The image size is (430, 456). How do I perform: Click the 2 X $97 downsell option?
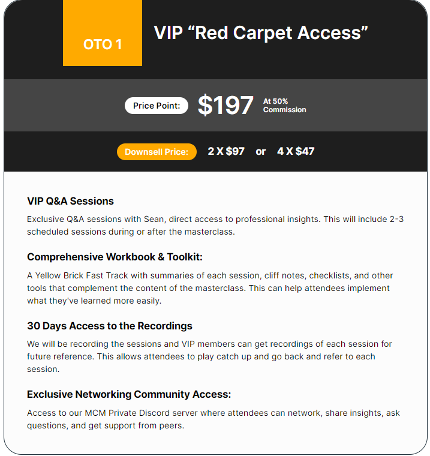pos(226,151)
